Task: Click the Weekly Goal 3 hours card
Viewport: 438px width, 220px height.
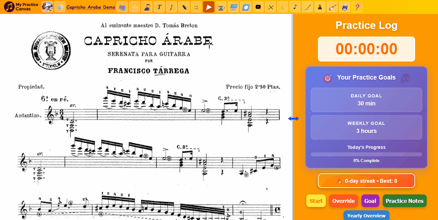Action: 367,127
